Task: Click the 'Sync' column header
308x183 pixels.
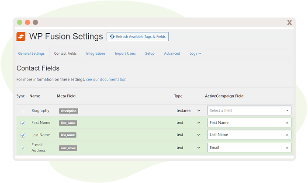Action: (21, 96)
